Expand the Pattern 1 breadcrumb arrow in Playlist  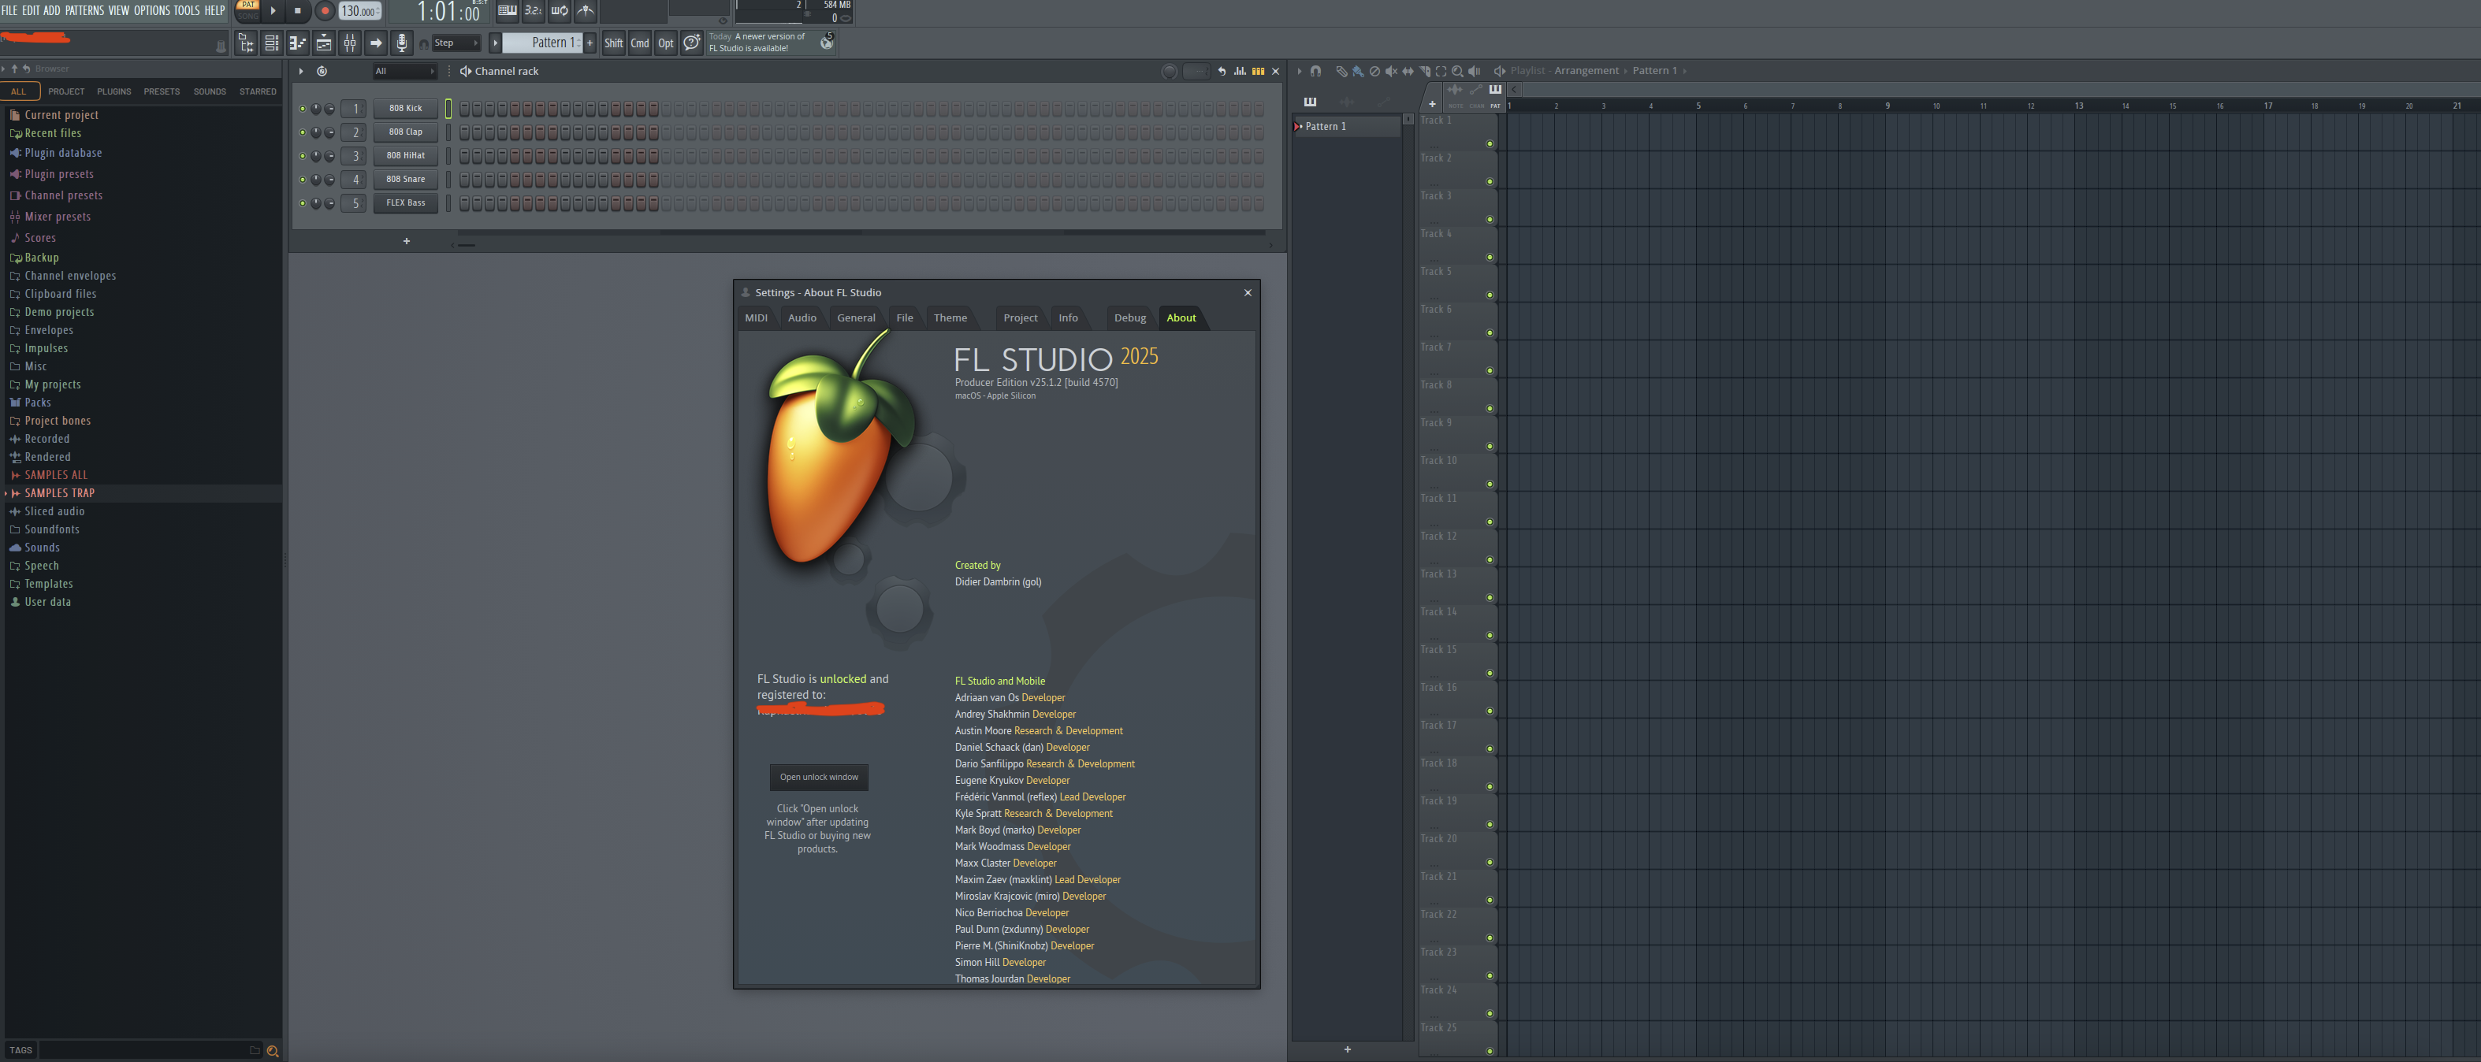(1683, 71)
